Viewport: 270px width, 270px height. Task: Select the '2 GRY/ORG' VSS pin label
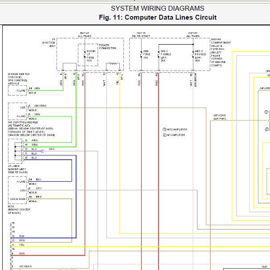tap(37, 106)
